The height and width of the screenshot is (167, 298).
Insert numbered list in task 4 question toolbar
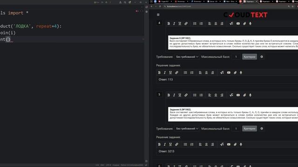(201, 24)
